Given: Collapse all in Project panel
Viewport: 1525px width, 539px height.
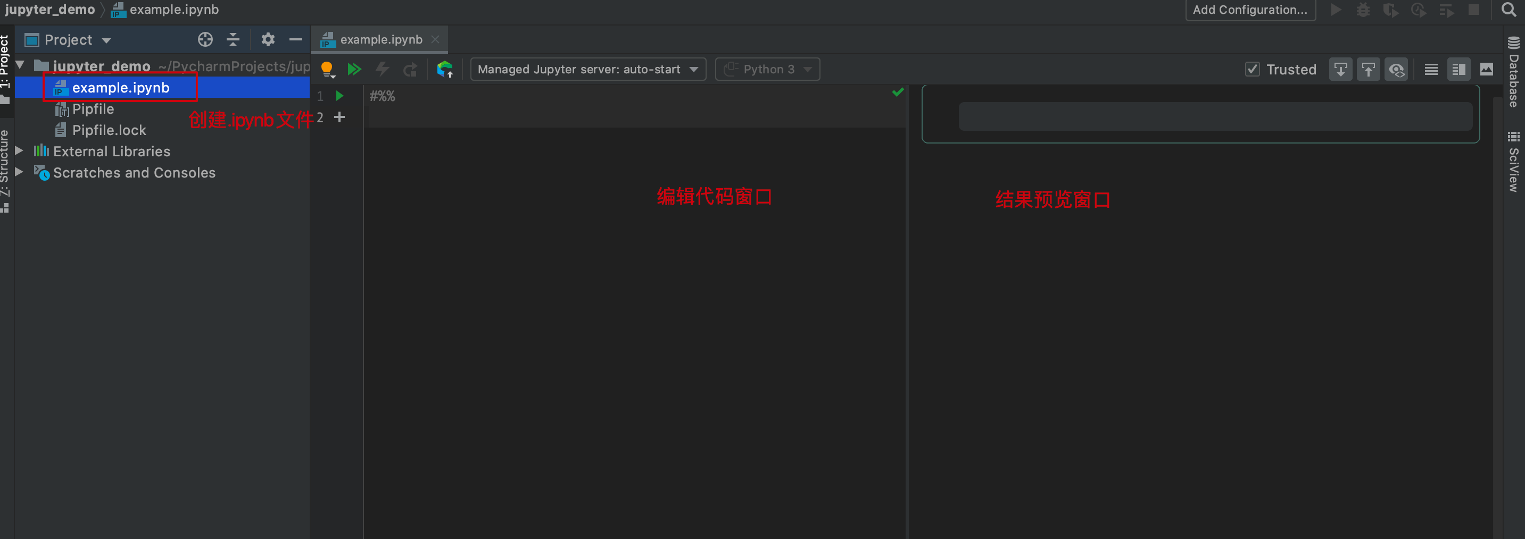Looking at the screenshot, I should pyautogui.click(x=233, y=40).
